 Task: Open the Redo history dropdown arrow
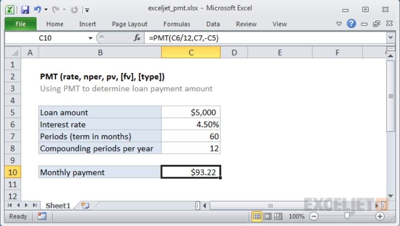[64, 10]
